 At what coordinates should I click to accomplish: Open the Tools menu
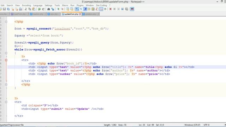57,5
